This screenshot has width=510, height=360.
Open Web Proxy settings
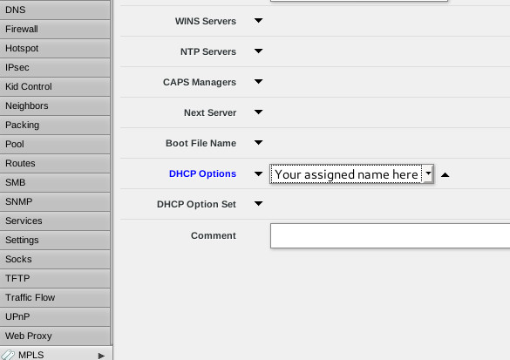(55, 336)
